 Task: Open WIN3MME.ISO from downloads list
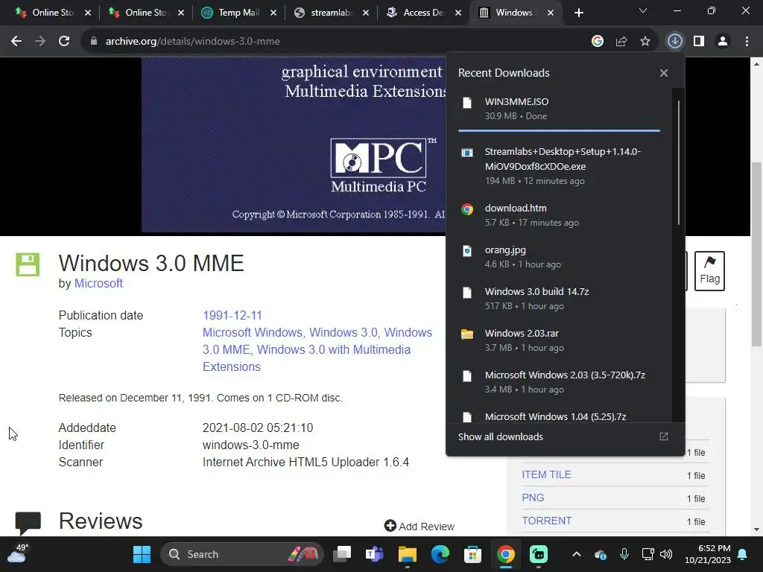559,109
